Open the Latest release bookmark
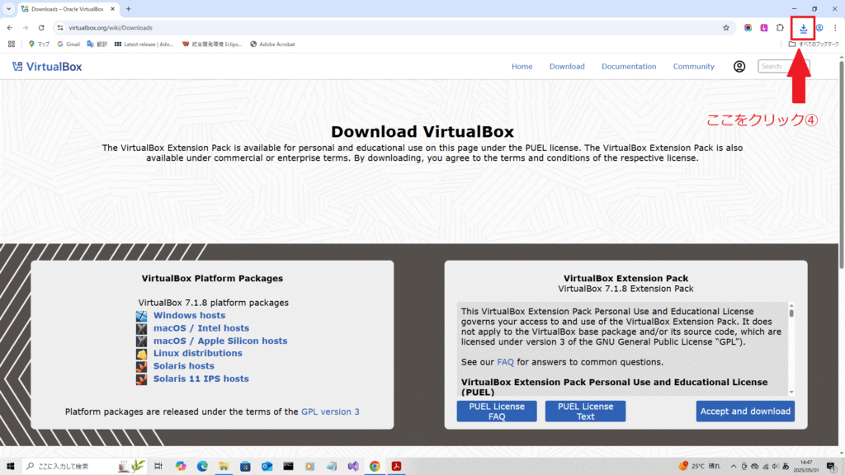 click(144, 45)
